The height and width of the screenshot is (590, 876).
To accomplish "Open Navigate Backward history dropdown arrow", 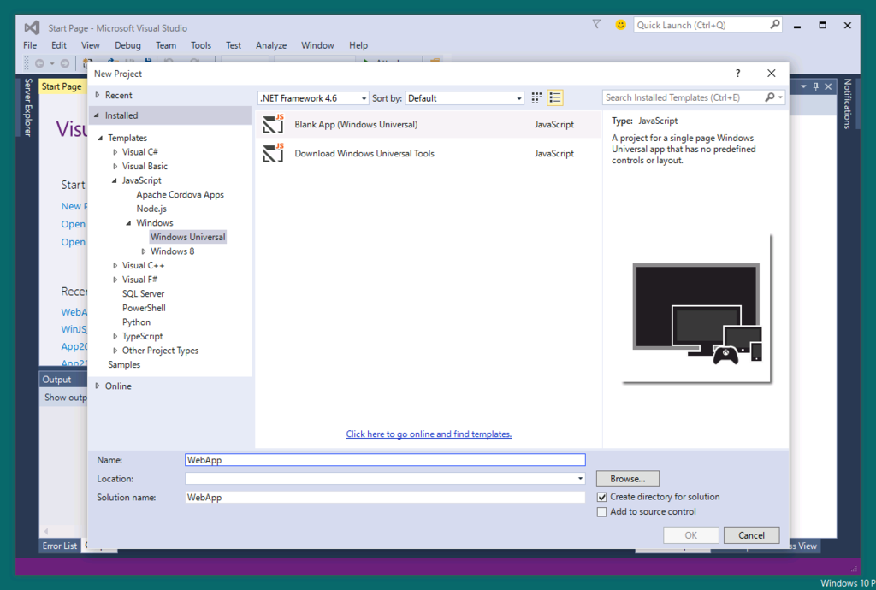I will pyautogui.click(x=52, y=63).
